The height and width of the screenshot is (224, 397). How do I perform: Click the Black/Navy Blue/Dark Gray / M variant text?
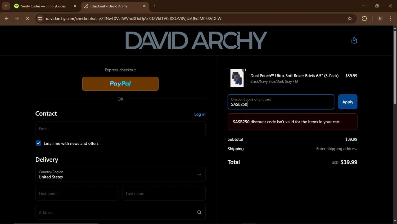(x=274, y=81)
